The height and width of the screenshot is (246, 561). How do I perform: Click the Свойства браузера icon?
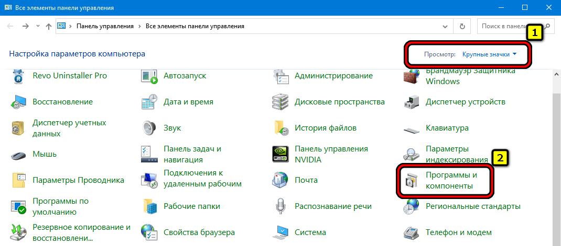(x=149, y=232)
